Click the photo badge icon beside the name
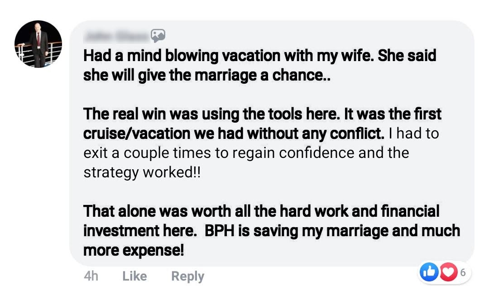 158,35
